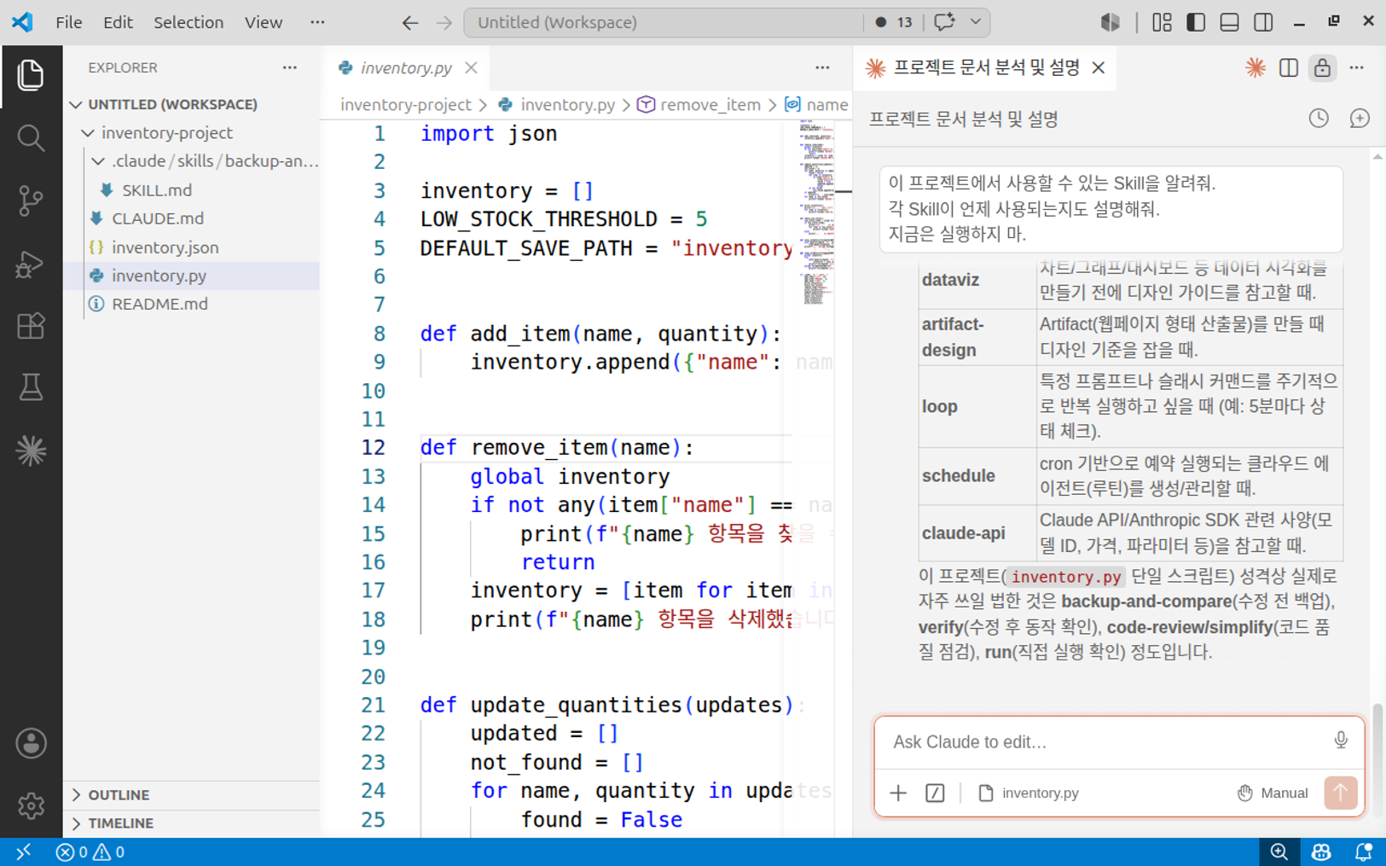Image resolution: width=1386 pixels, height=866 pixels.
Task: Open editor more actions ellipsis
Action: [822, 67]
